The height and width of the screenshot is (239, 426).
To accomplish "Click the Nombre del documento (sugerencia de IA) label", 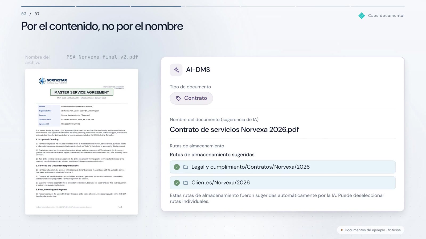I will [214, 119].
